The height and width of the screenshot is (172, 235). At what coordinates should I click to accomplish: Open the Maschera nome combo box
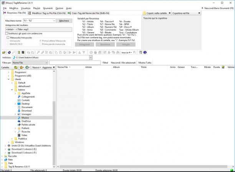coord(54,21)
